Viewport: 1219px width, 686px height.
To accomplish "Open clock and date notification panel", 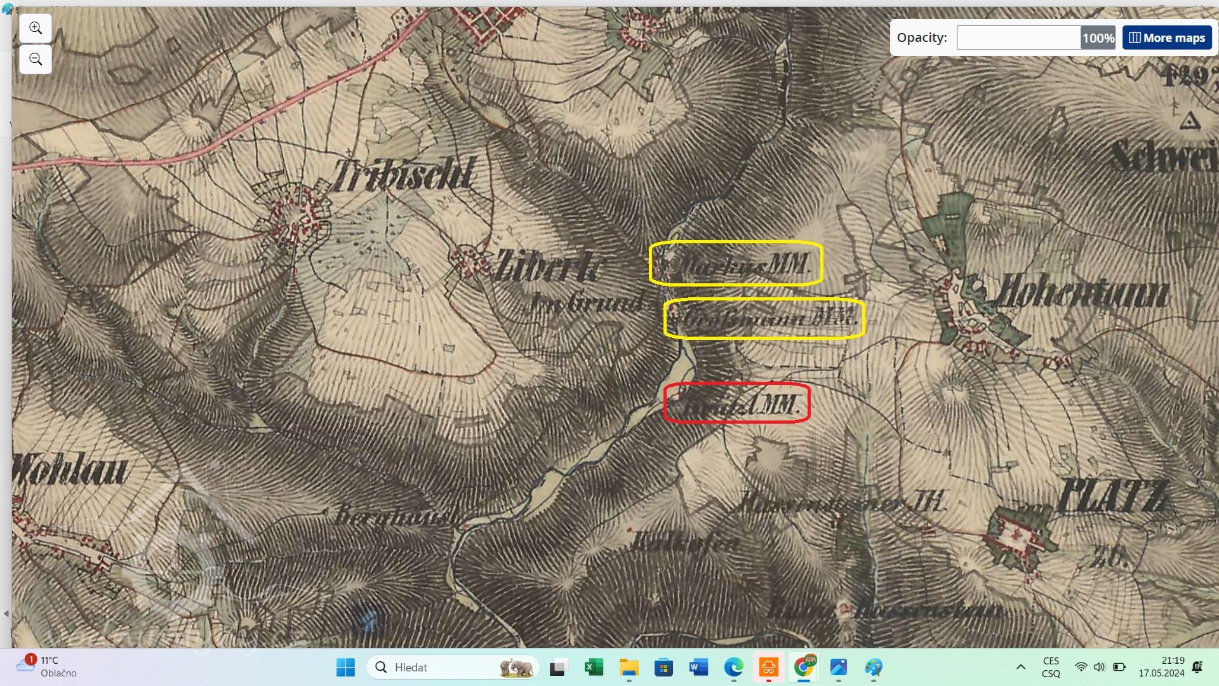I will [x=1161, y=667].
